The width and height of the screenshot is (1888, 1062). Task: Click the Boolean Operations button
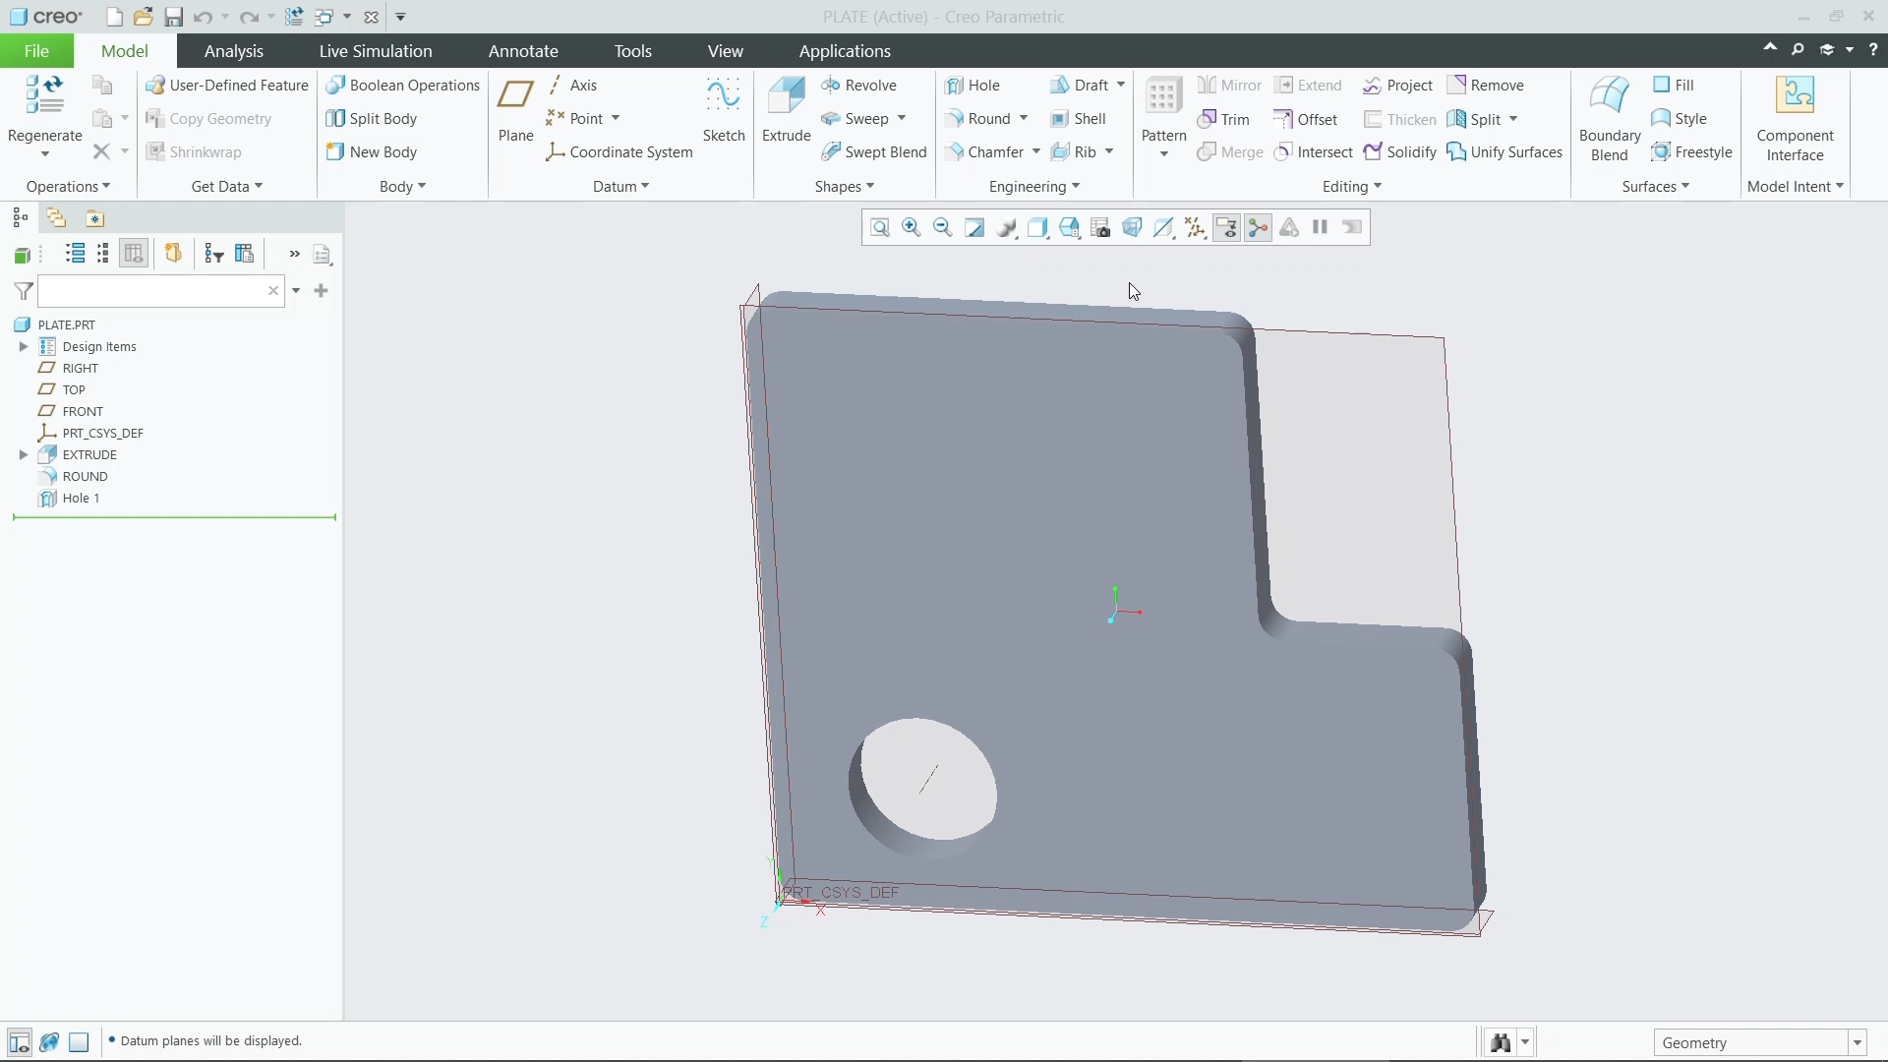coord(402,86)
